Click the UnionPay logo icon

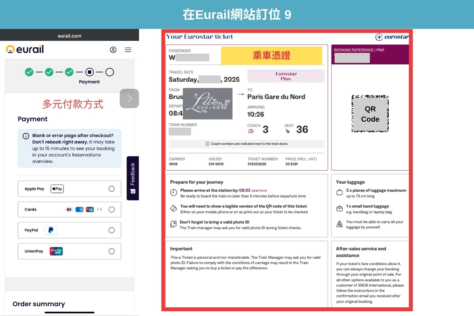pyautogui.click(x=56, y=251)
